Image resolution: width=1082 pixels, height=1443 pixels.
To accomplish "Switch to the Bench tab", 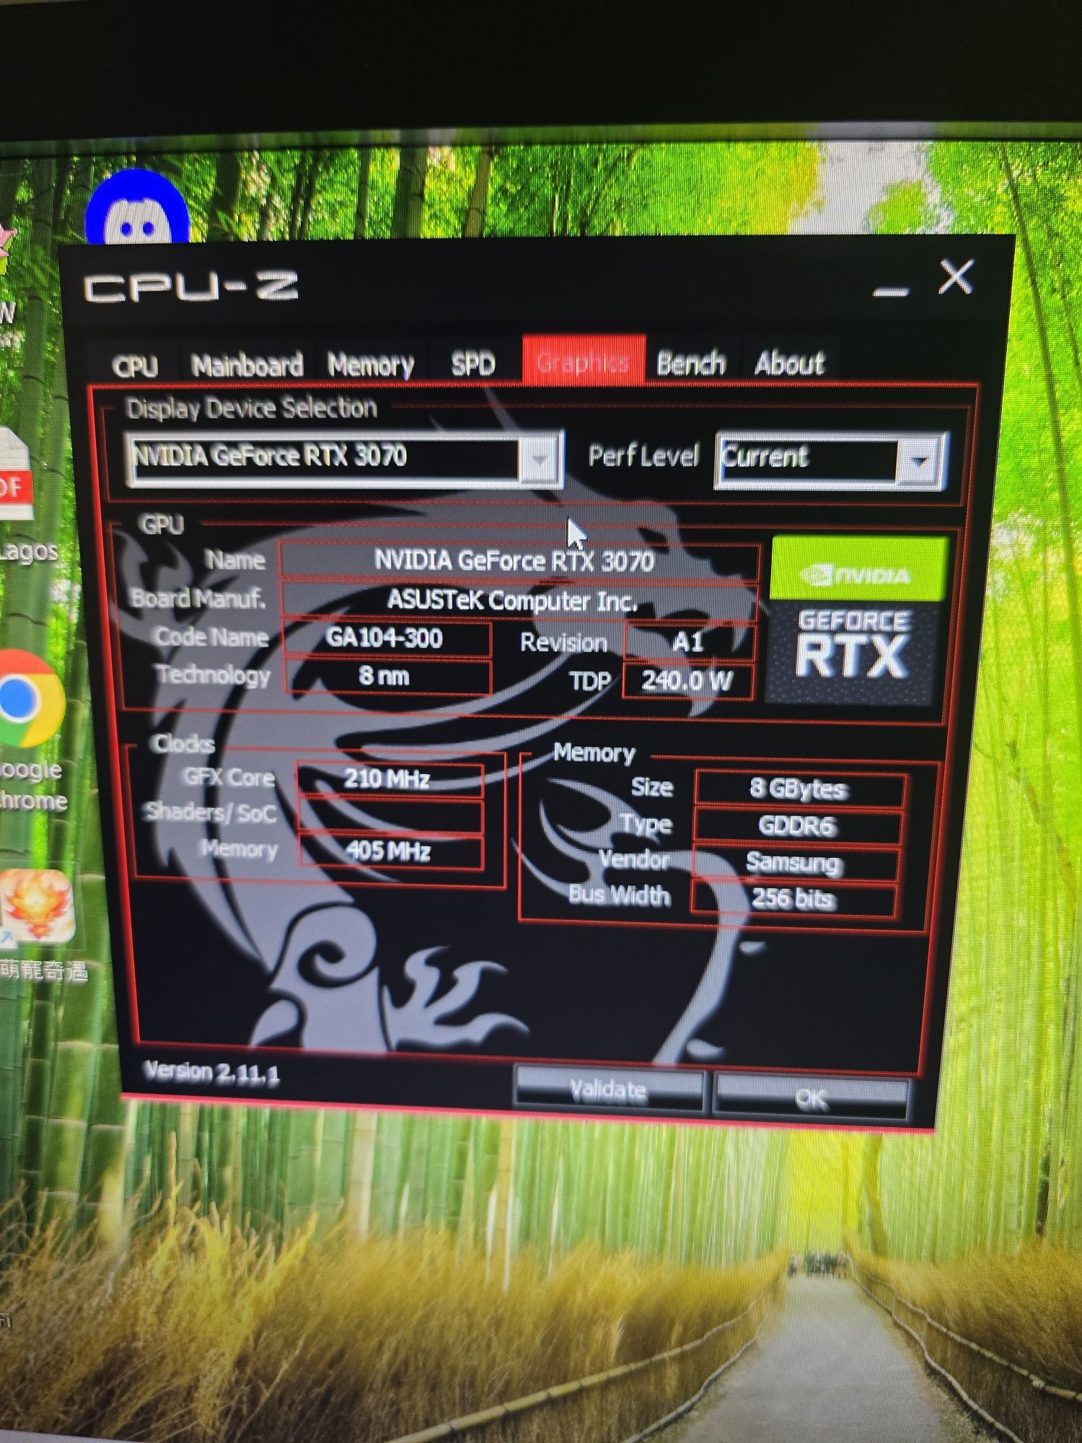I will (x=690, y=361).
